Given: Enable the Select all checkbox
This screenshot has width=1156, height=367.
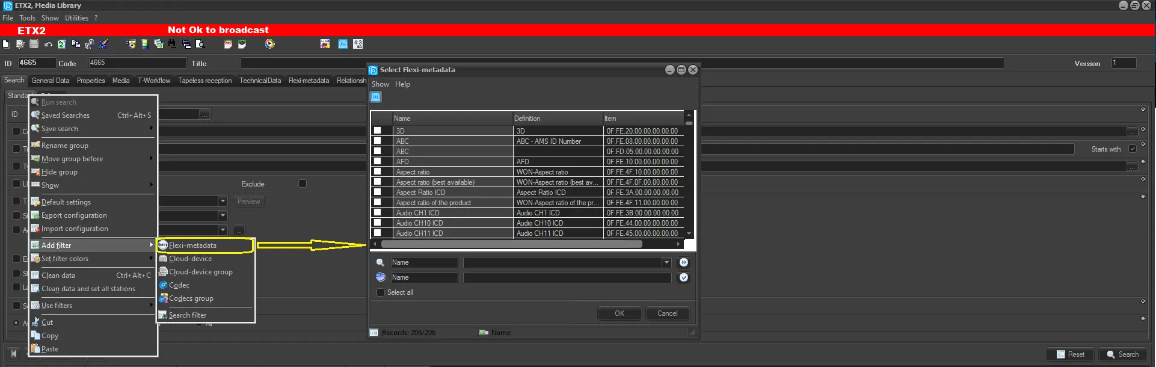Looking at the screenshot, I should [x=381, y=292].
